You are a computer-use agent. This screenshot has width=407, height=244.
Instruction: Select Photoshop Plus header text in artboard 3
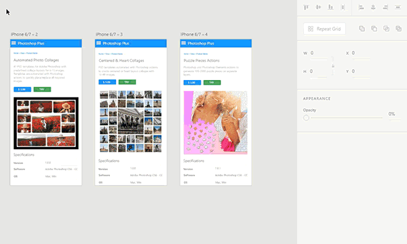coord(116,43)
